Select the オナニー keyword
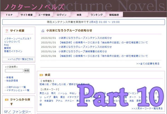Screen dimensions: 167x114 (69, 101)
